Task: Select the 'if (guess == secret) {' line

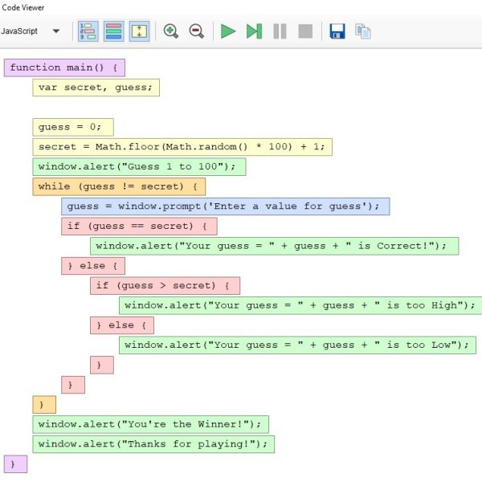Action: point(139,227)
